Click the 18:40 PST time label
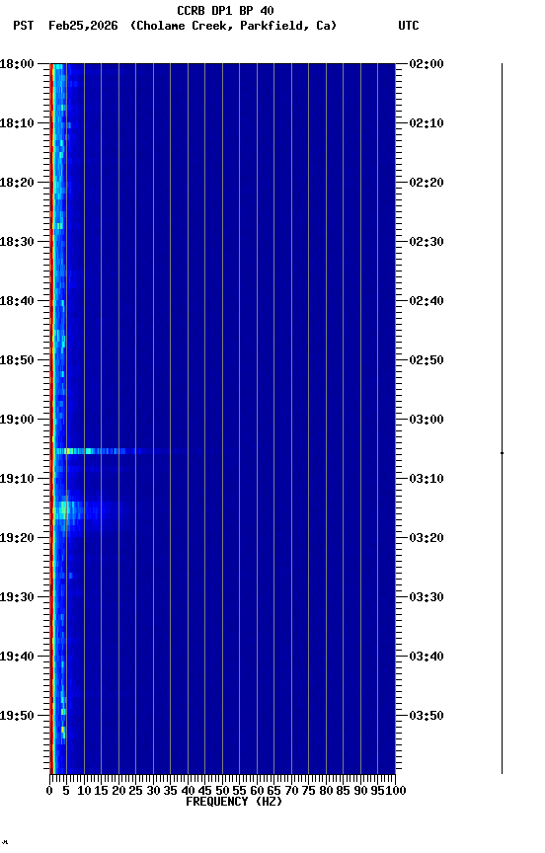The height and width of the screenshot is (853, 545). 17,301
